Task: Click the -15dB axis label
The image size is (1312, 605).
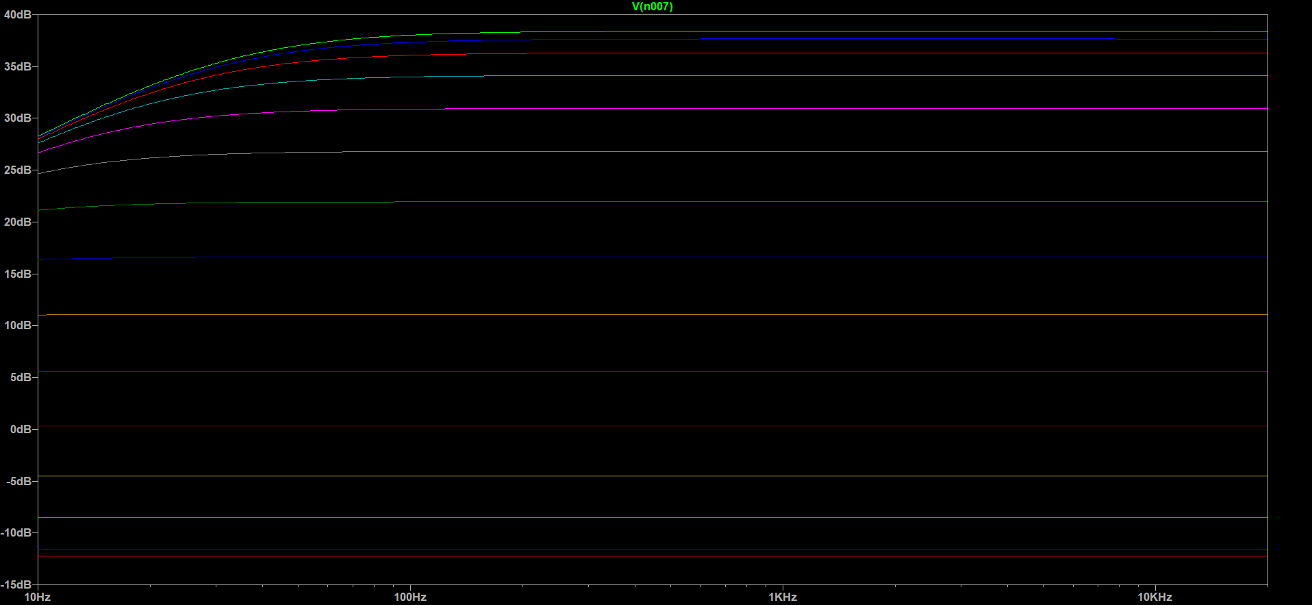Action: 16,584
